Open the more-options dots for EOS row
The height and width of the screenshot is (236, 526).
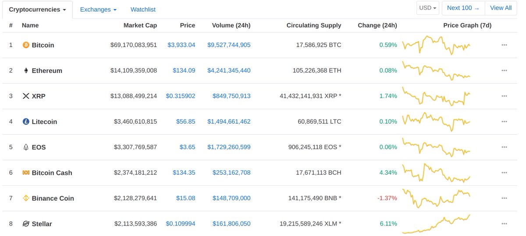pos(504,147)
